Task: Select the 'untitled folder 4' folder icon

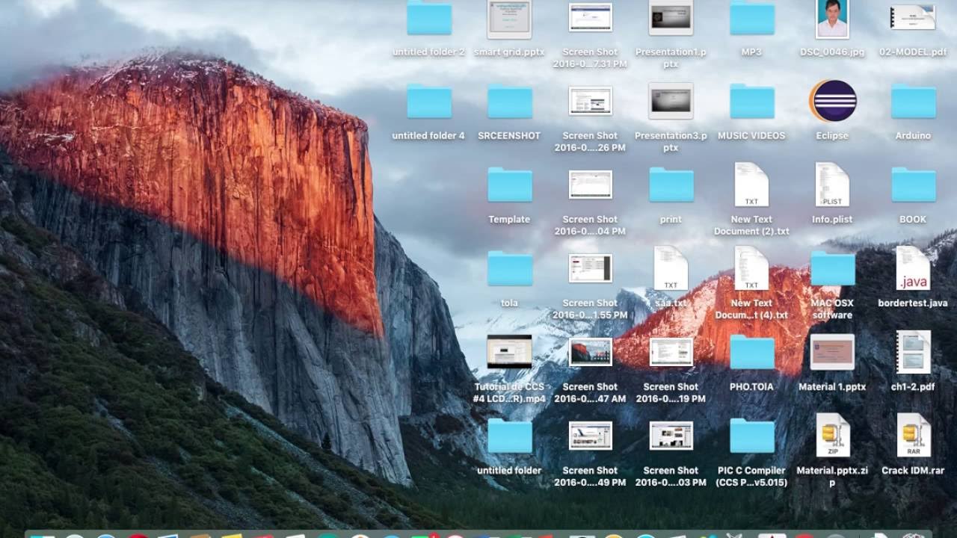Action: pos(429,101)
